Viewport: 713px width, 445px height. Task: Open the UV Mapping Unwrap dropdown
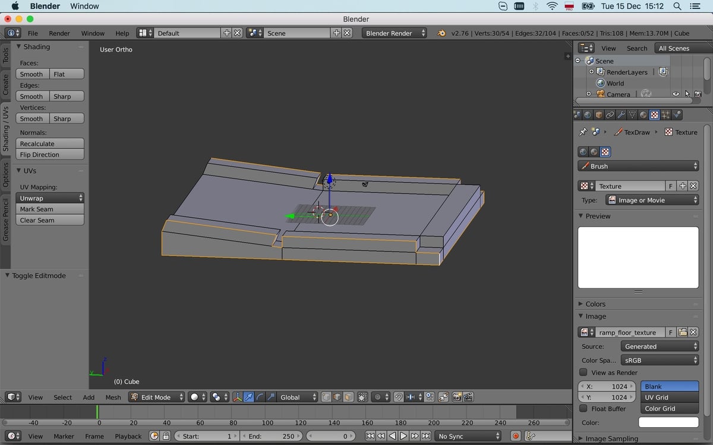click(49, 198)
